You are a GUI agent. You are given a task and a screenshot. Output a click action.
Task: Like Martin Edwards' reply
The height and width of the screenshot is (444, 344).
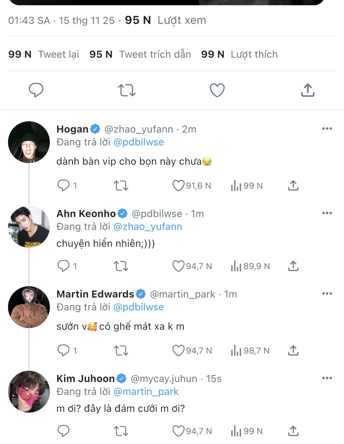[x=178, y=350]
